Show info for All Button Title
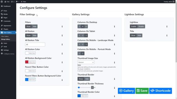Viewport: 177px width, 99px height. (x=62, y=45)
